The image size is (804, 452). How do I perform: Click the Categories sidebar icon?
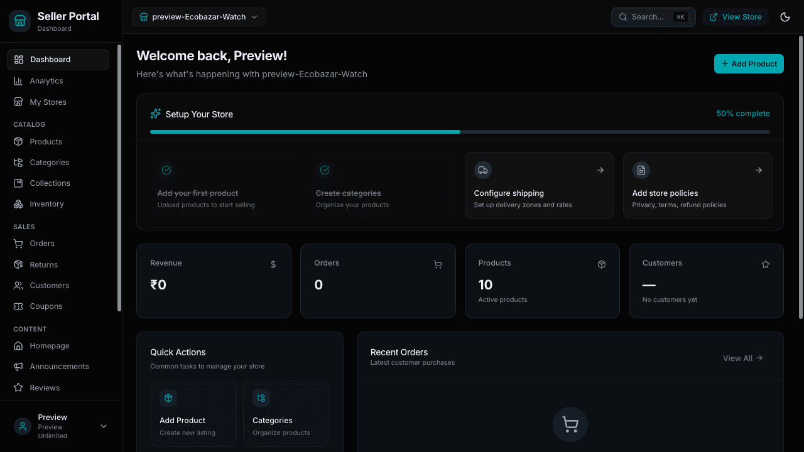click(18, 163)
